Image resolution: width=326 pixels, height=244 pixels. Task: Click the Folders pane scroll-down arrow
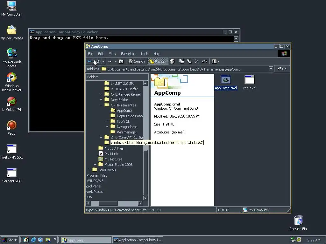click(145, 198)
